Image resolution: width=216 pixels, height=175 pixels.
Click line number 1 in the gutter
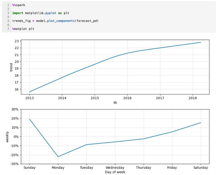pos(8,5)
